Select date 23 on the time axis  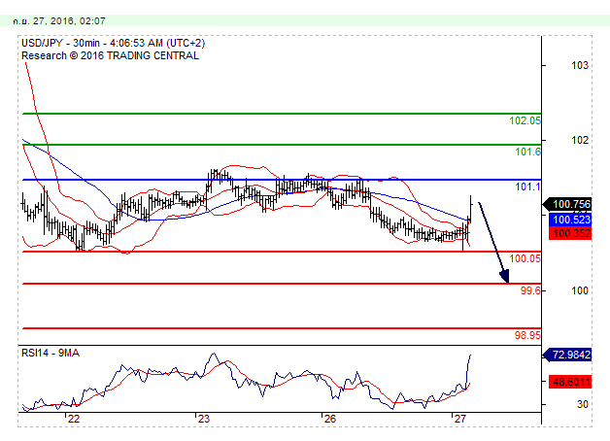click(203, 419)
